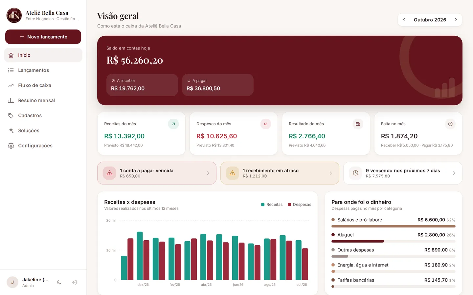Click the Lançamentos list icon
The image size is (473, 295).
click(x=11, y=70)
